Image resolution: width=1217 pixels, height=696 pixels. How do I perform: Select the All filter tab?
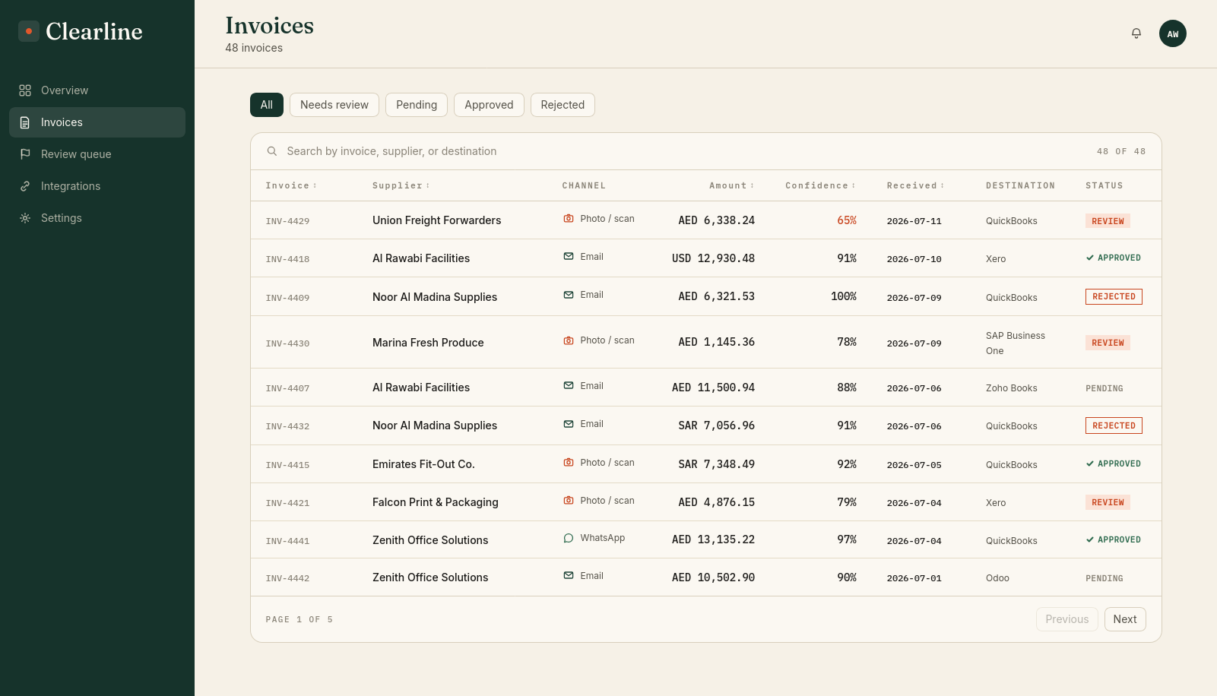(267, 105)
